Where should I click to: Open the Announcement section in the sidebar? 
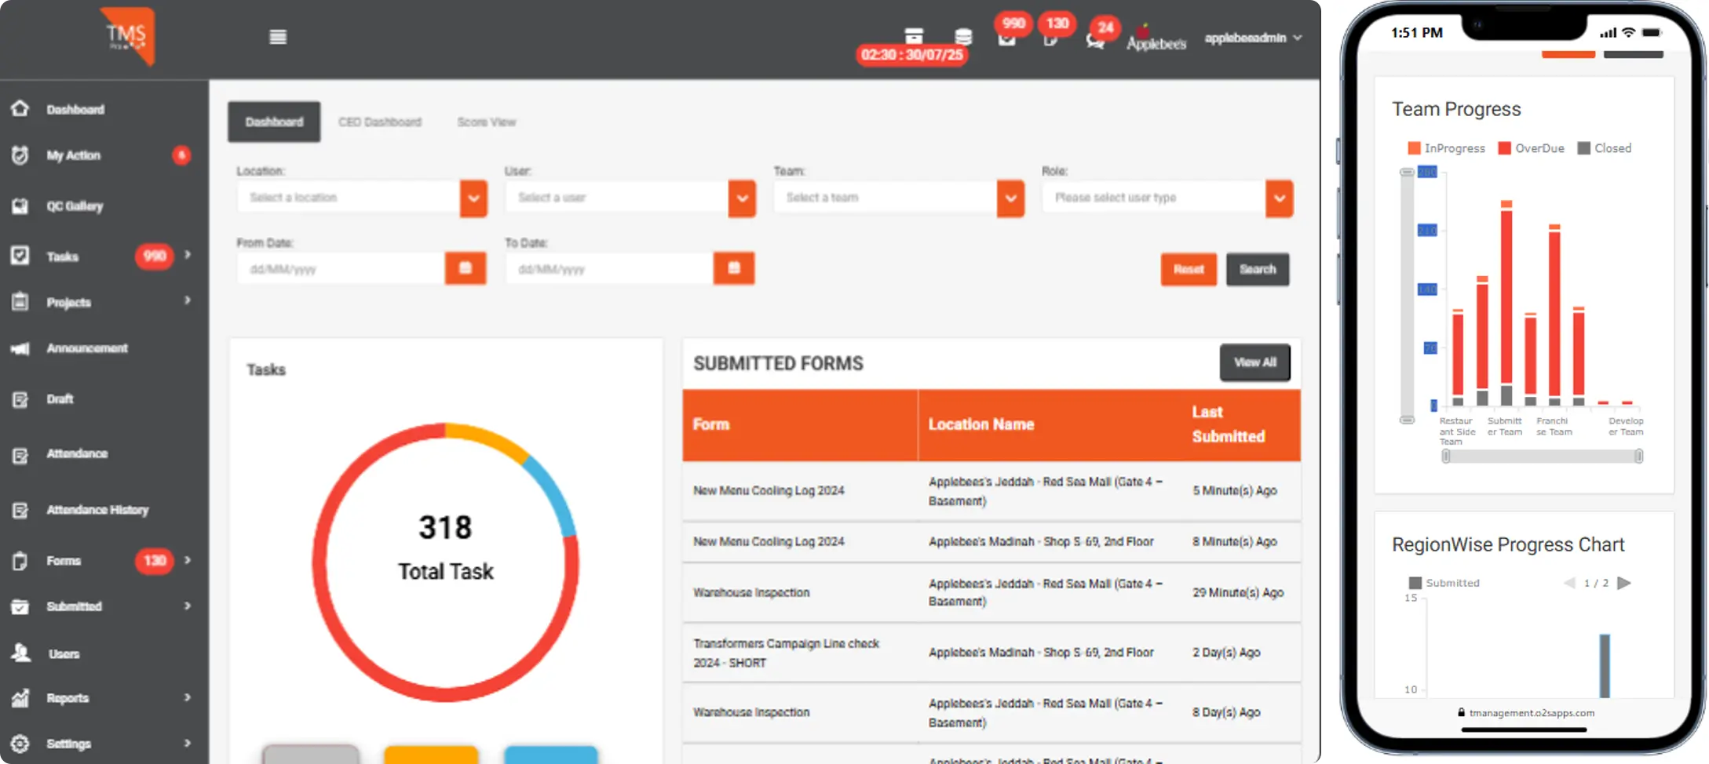click(x=87, y=347)
